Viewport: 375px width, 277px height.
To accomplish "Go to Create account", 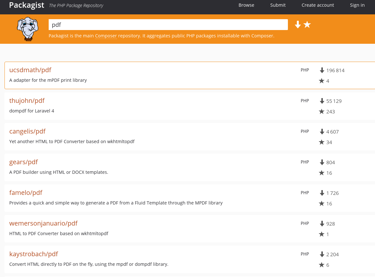I will (x=318, y=5).
